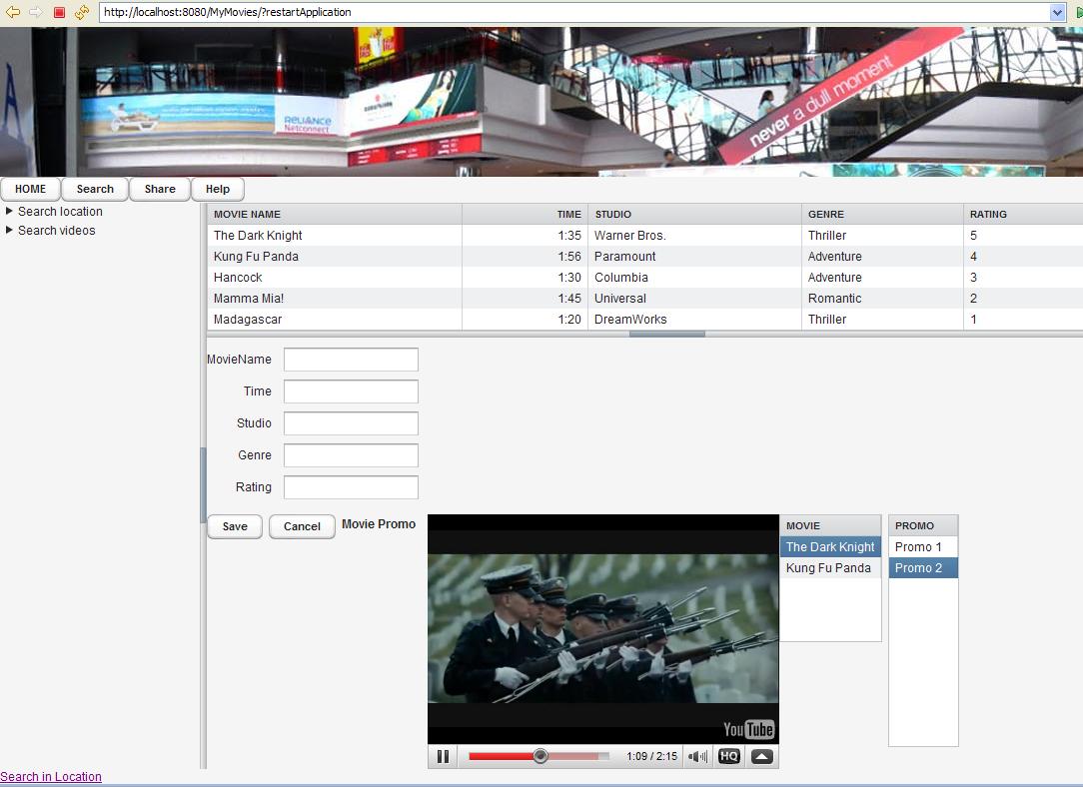The width and height of the screenshot is (1083, 787).
Task: Click the Studio input field
Action: tap(351, 423)
